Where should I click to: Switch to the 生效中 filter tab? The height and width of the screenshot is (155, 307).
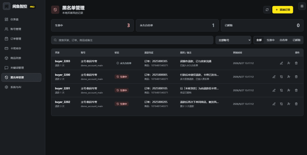pos(270,40)
